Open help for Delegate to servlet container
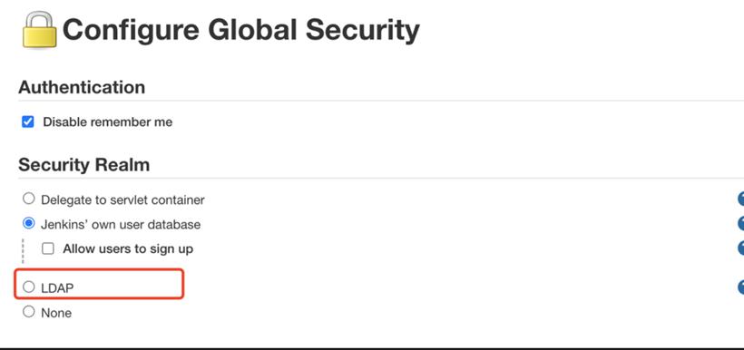The image size is (744, 350). pyautogui.click(x=740, y=199)
